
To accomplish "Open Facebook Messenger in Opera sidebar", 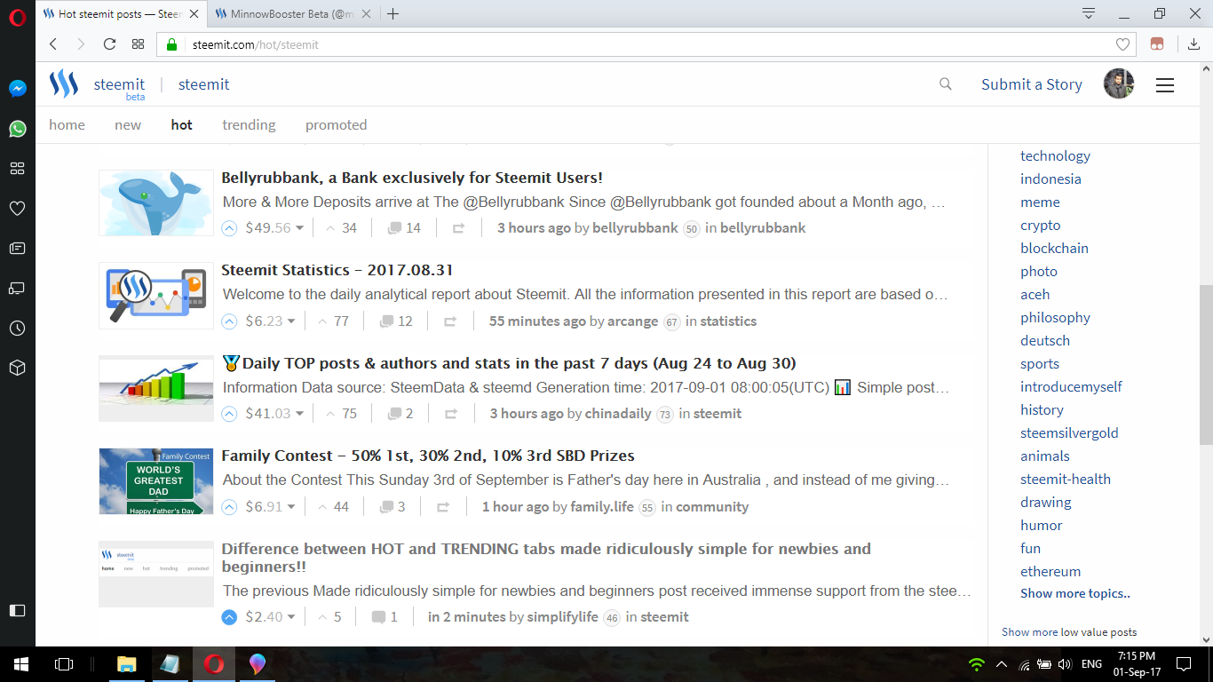I will click(x=17, y=89).
